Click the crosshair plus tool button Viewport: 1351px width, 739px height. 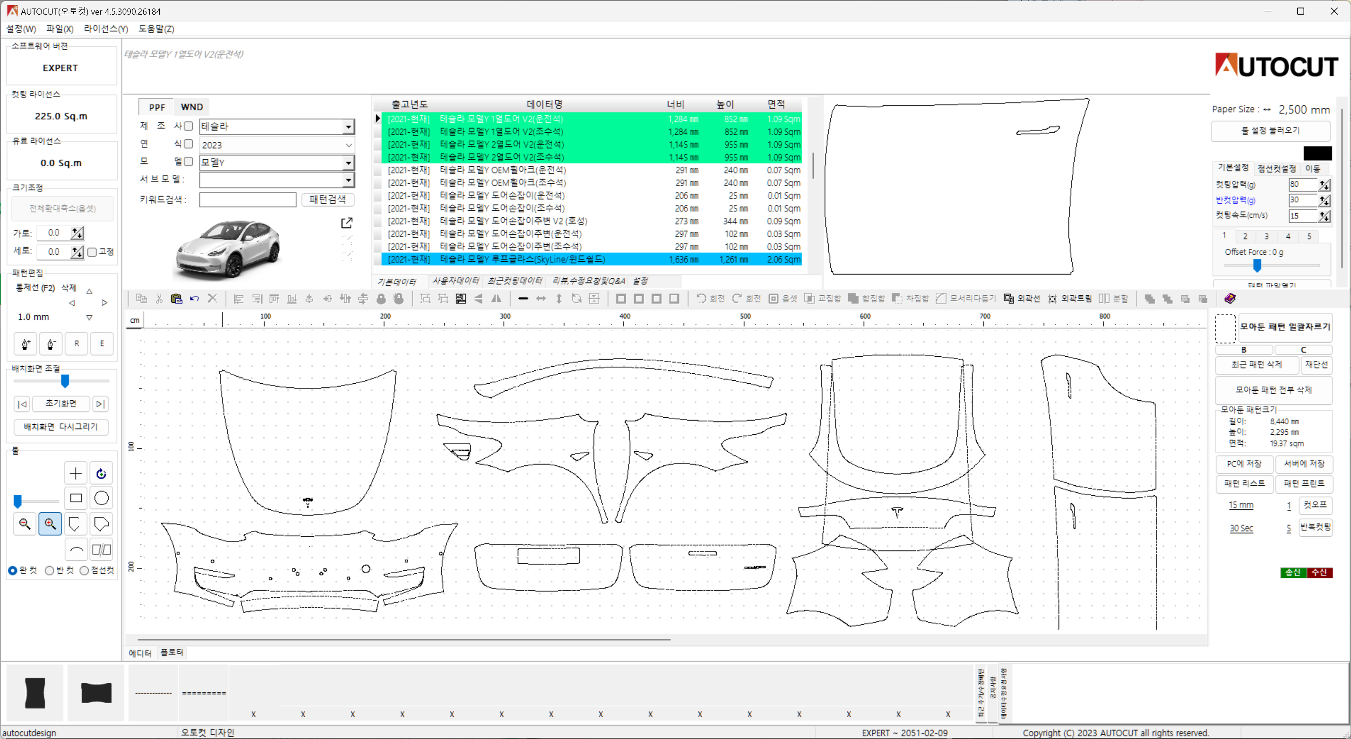pyautogui.click(x=76, y=473)
